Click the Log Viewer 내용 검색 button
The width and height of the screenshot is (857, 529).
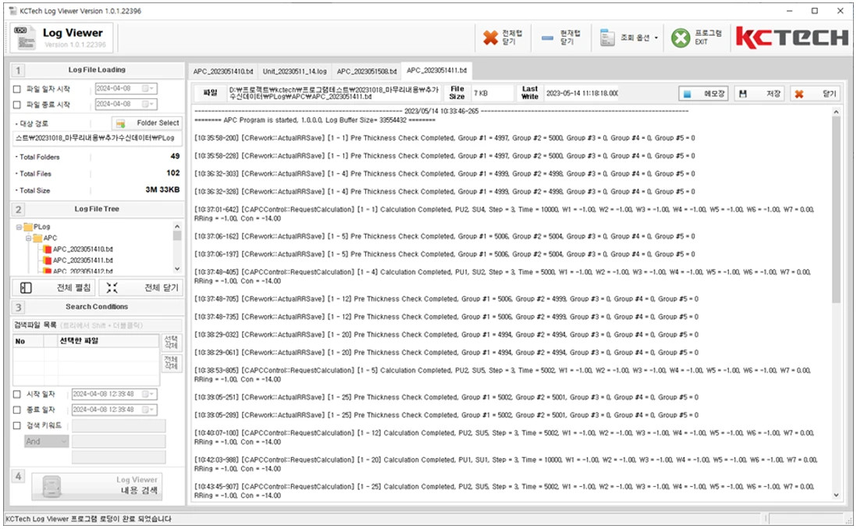point(97,486)
